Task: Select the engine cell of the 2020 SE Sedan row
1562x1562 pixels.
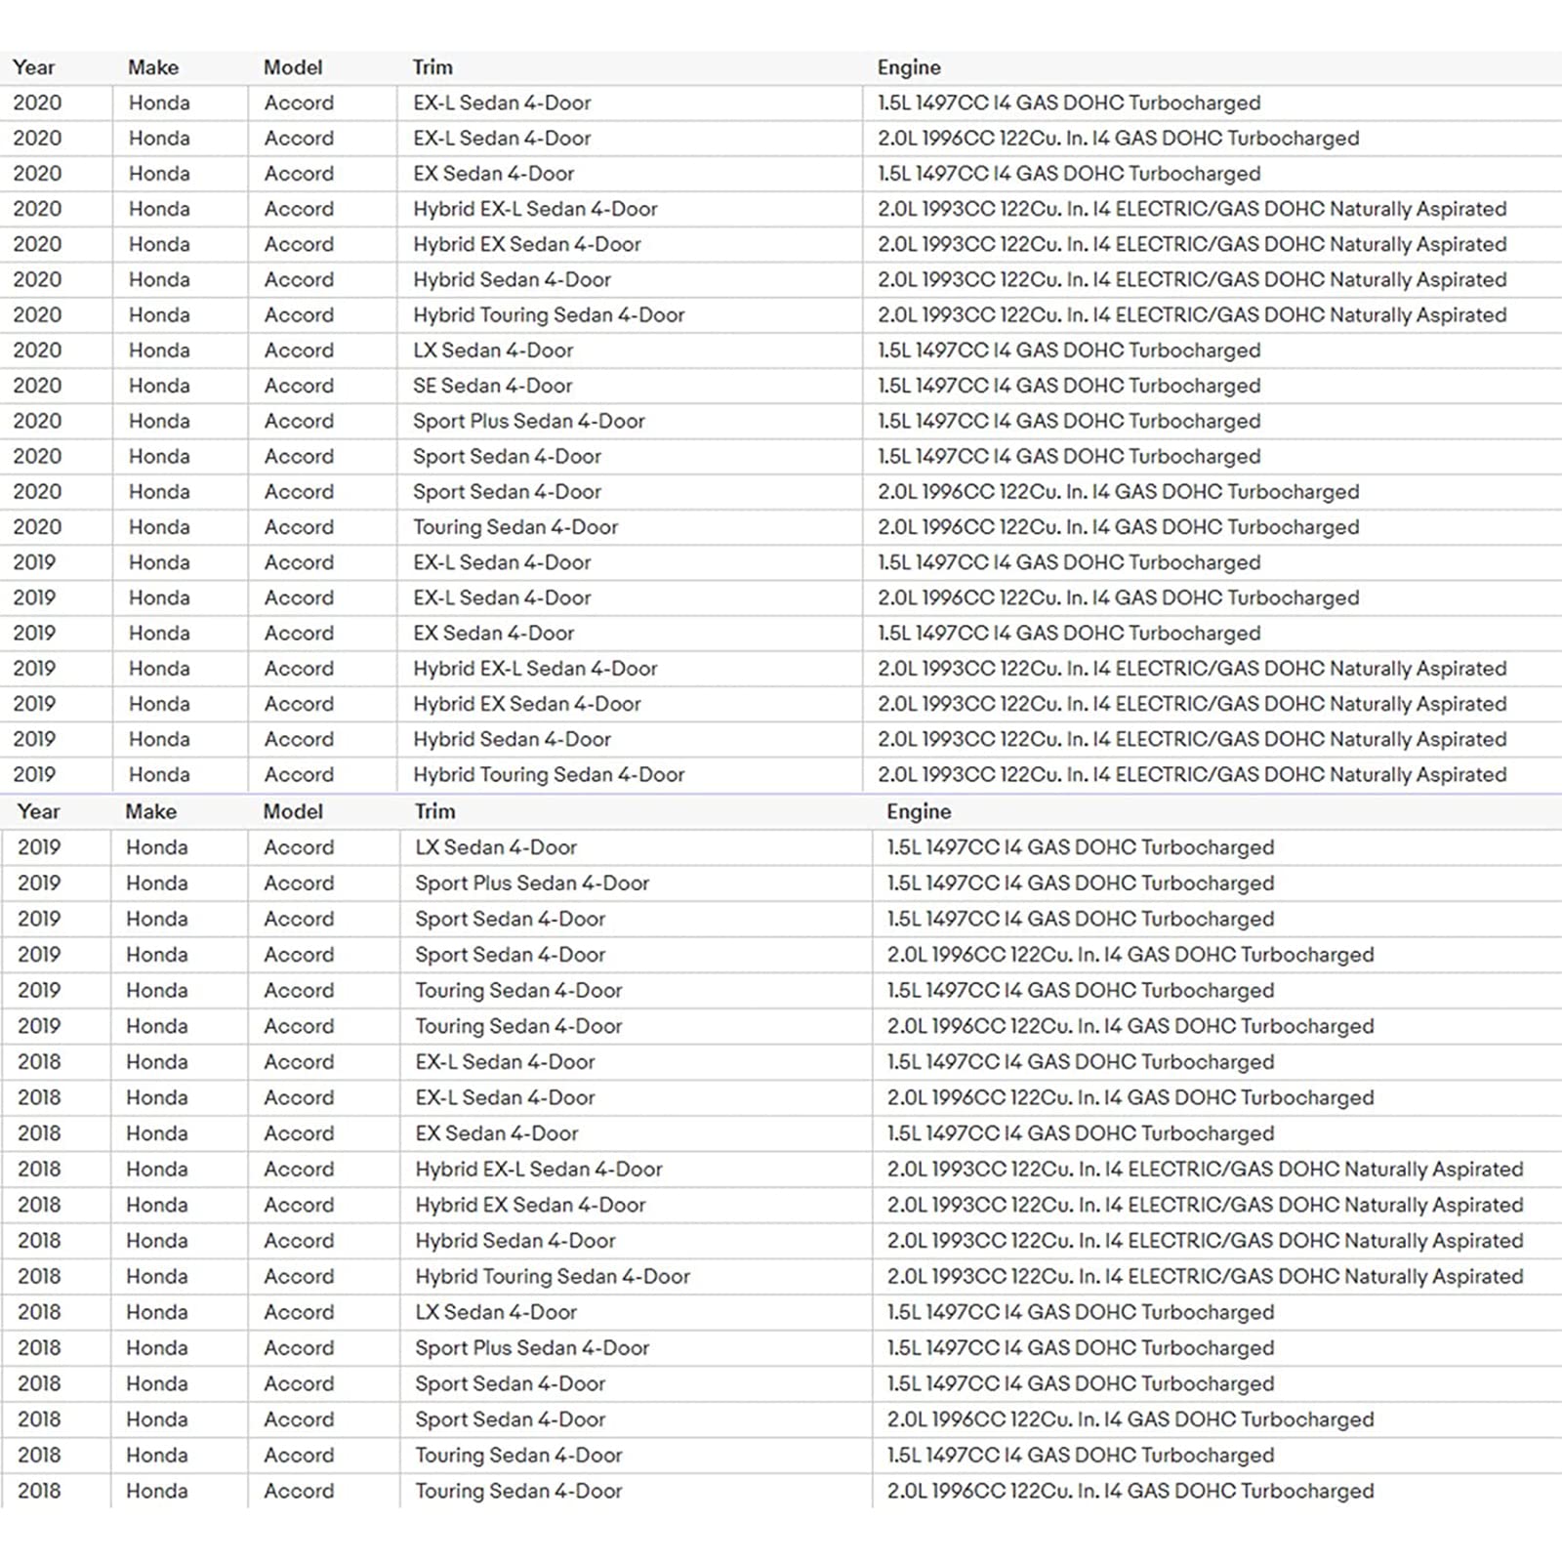Action: 1213,386
